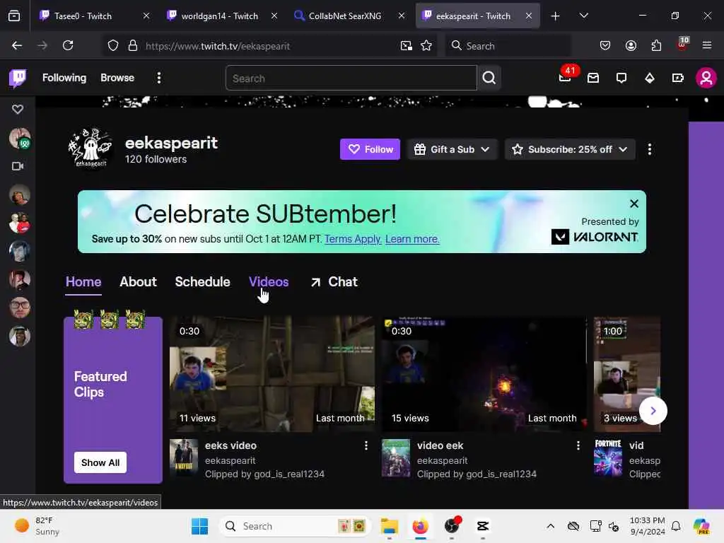Click the eekaspearit channel avatar

point(90,147)
